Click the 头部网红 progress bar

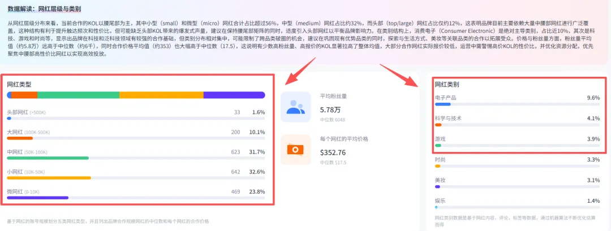(x=136, y=118)
